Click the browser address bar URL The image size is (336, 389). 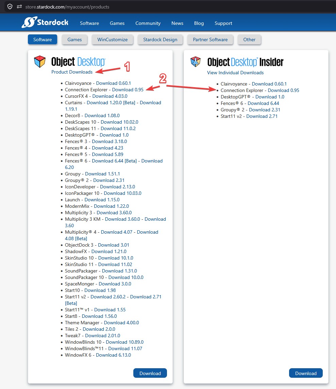click(x=67, y=7)
